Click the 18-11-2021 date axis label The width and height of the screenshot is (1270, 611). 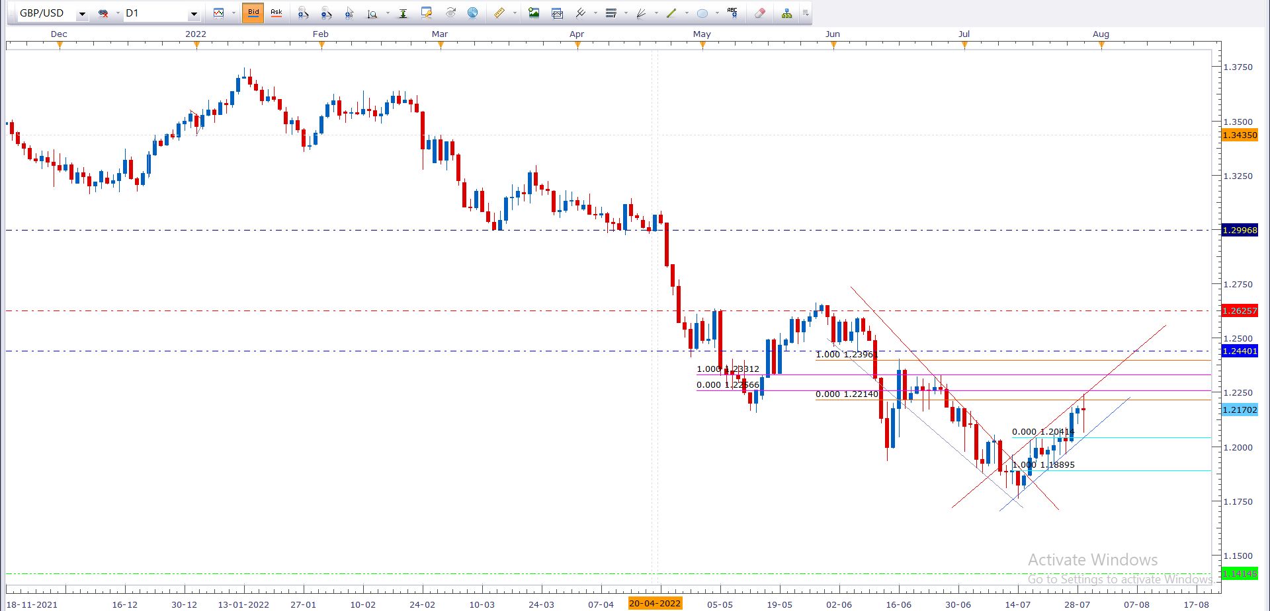pyautogui.click(x=32, y=604)
